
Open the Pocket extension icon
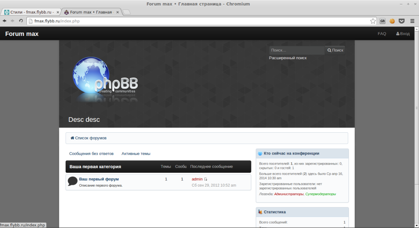[x=402, y=21]
